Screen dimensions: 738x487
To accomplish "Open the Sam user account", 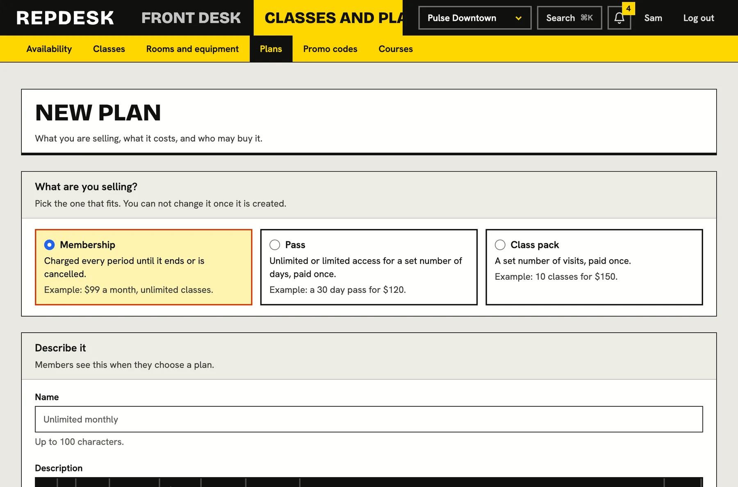I will coord(653,18).
